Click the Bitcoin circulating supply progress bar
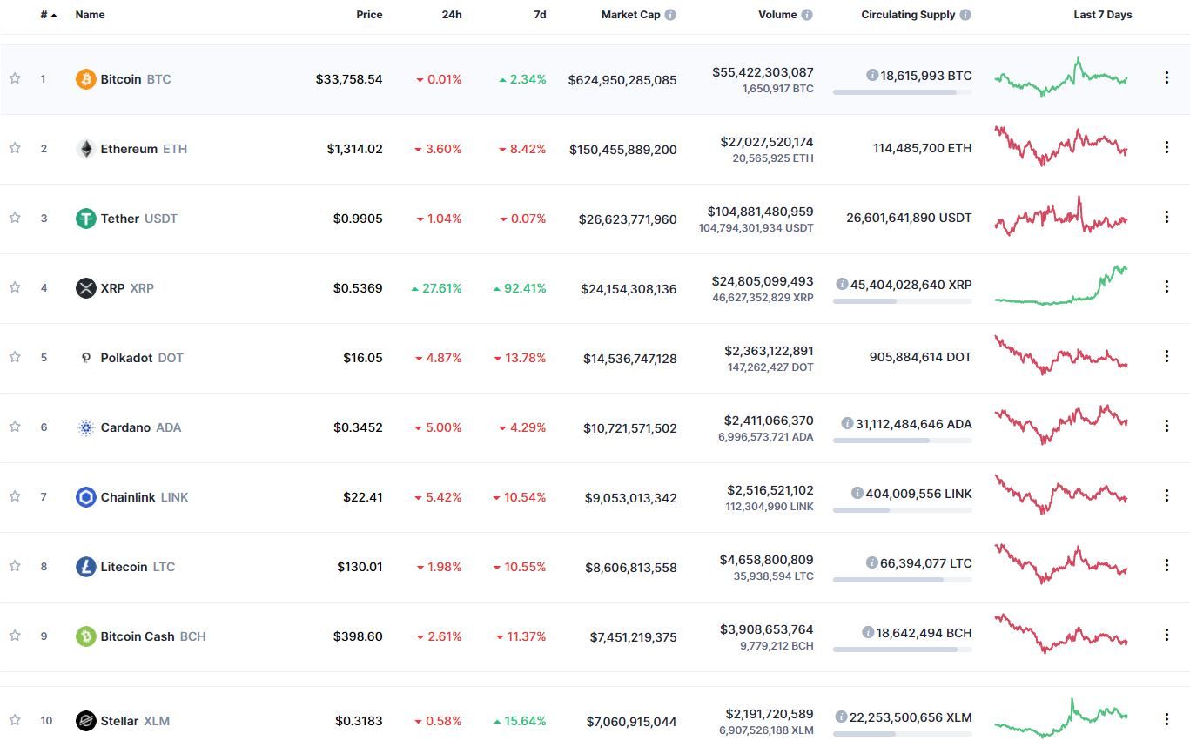The image size is (1190, 754). tap(902, 91)
